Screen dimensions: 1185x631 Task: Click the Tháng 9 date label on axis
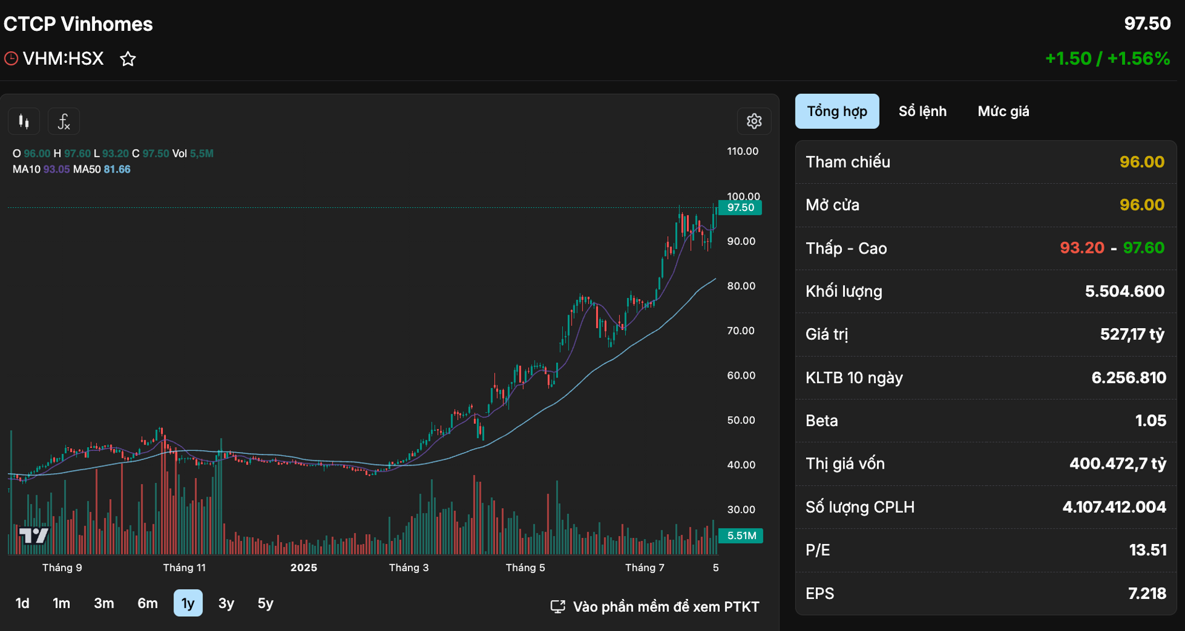point(62,567)
